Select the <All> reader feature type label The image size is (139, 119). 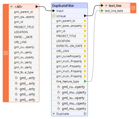tap(19, 7)
